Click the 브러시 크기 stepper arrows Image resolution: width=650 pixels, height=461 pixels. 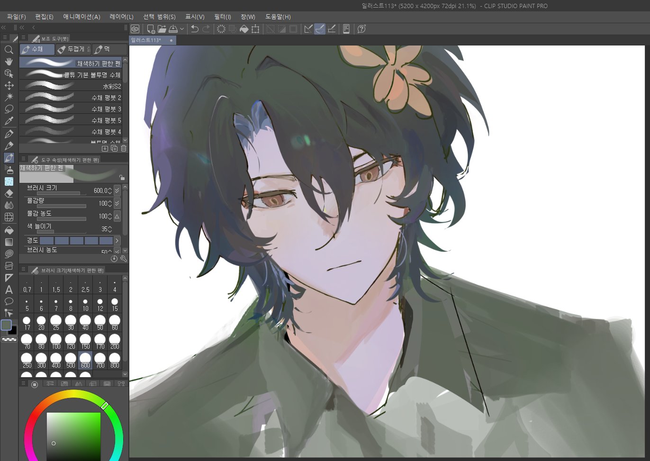(110, 190)
